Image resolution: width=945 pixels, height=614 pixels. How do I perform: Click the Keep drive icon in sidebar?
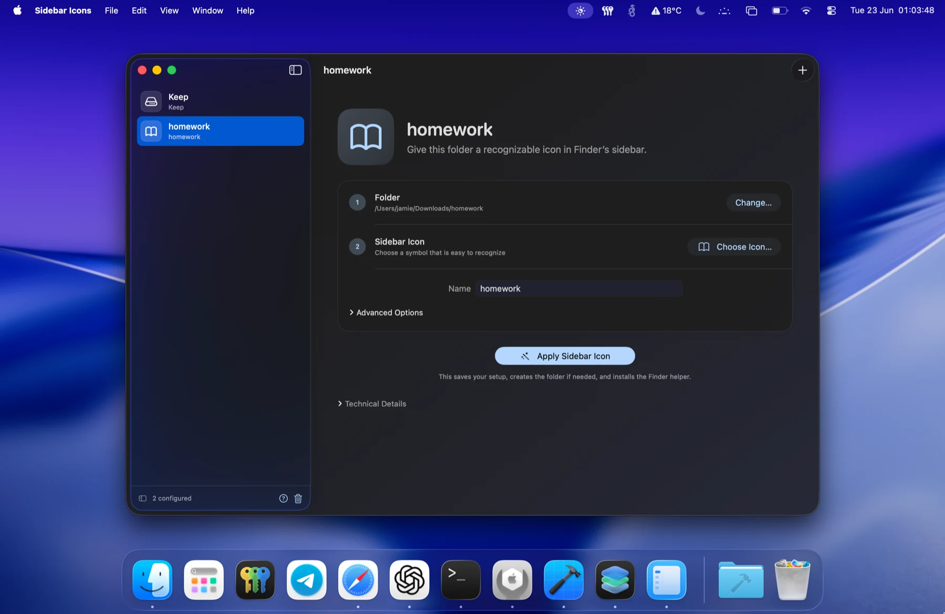click(151, 101)
